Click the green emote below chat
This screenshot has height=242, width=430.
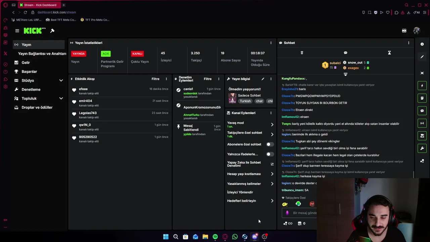click(x=298, y=204)
